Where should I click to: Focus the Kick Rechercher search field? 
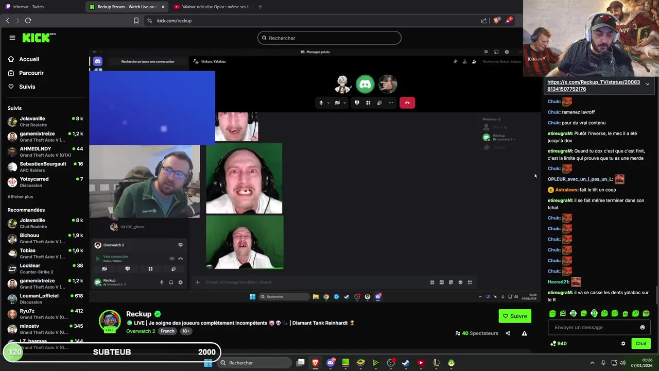329,38
